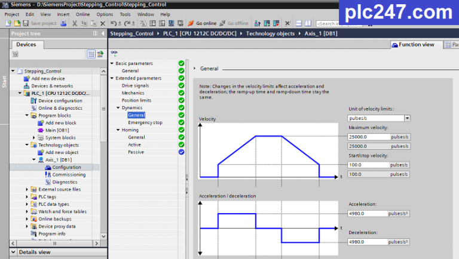Click the Delete X icon in toolbar

pos(103,23)
